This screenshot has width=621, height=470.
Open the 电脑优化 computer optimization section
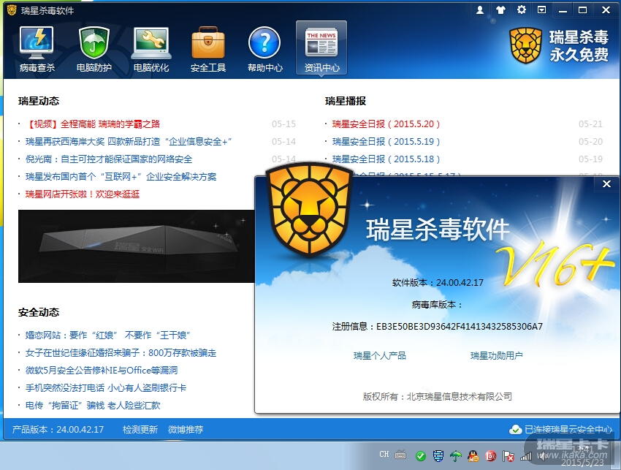(x=151, y=50)
